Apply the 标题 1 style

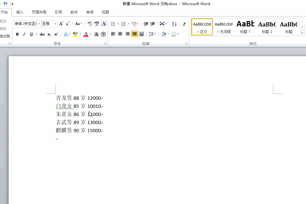245,27
